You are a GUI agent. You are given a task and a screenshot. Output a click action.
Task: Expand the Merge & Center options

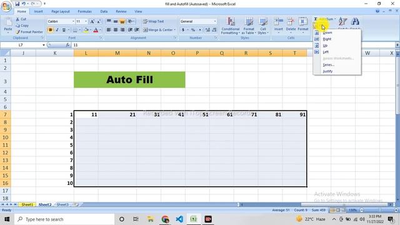coord(175,30)
